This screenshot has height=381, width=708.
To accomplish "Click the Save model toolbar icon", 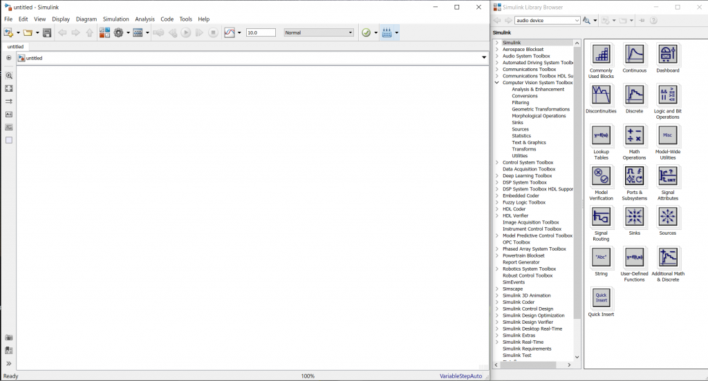I will click(47, 32).
